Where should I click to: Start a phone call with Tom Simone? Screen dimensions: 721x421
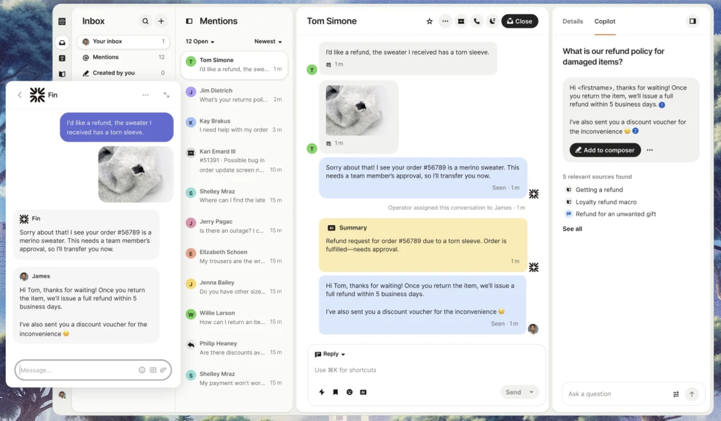[x=476, y=21]
